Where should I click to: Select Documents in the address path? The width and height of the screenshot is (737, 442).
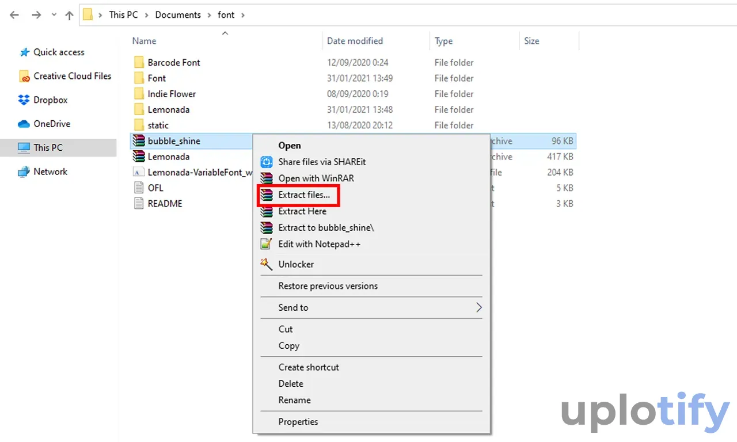(178, 15)
